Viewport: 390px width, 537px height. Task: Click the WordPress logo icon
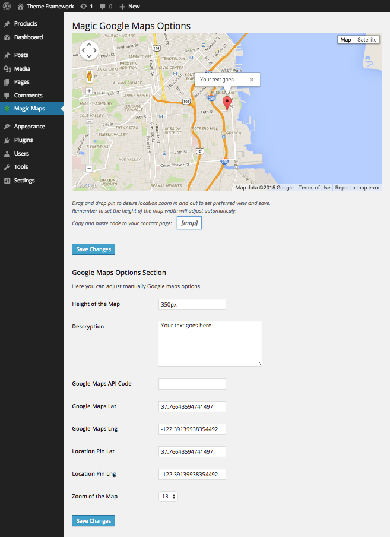(7, 6)
